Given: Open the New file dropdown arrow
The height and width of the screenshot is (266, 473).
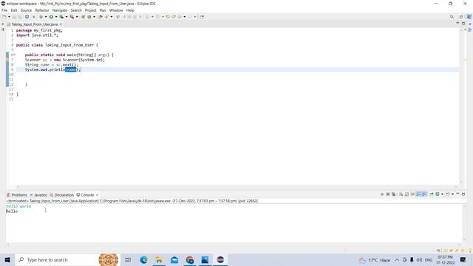Looking at the screenshot, I should click(x=9, y=17).
